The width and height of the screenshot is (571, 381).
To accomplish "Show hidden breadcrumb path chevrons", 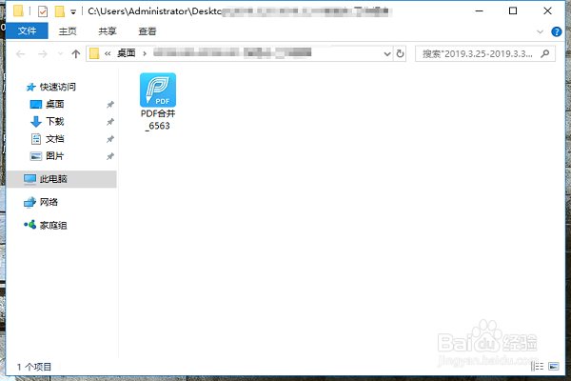I will click(108, 53).
